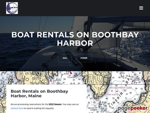Click the dark header bar
150x113 pixels.
point(75,8)
